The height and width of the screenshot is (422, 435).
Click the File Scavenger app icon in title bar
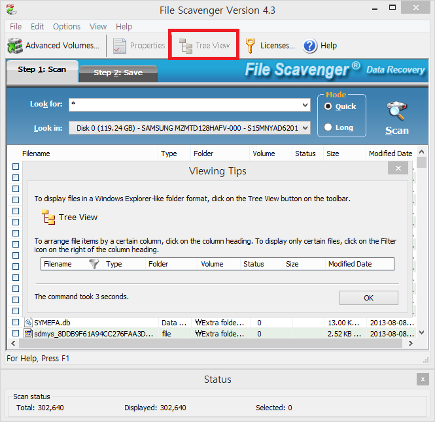pos(11,10)
